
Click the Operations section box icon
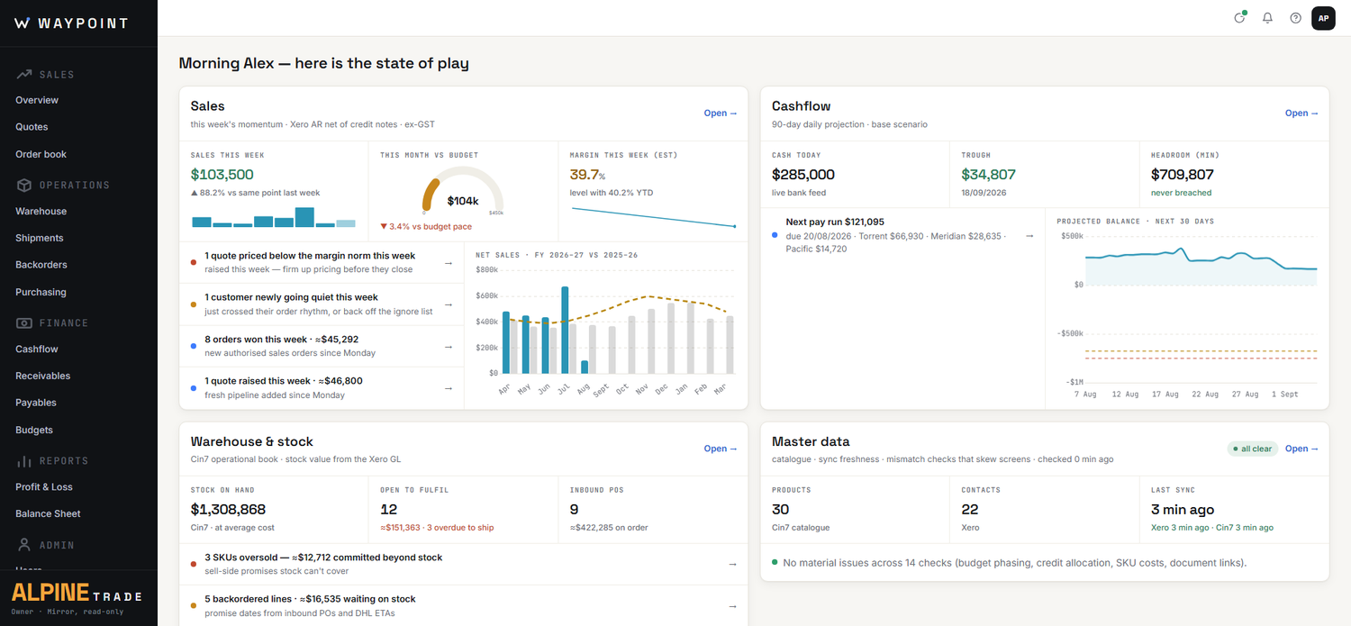tap(24, 185)
